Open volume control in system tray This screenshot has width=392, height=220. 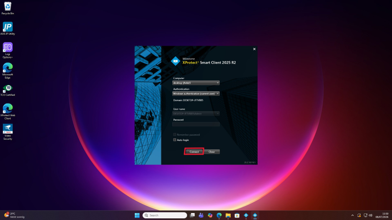(x=370, y=215)
